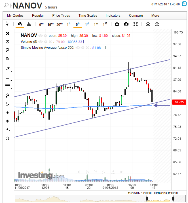The height and width of the screenshot is (203, 188).
Task: Open My Quotes menu
Action: (15, 16)
